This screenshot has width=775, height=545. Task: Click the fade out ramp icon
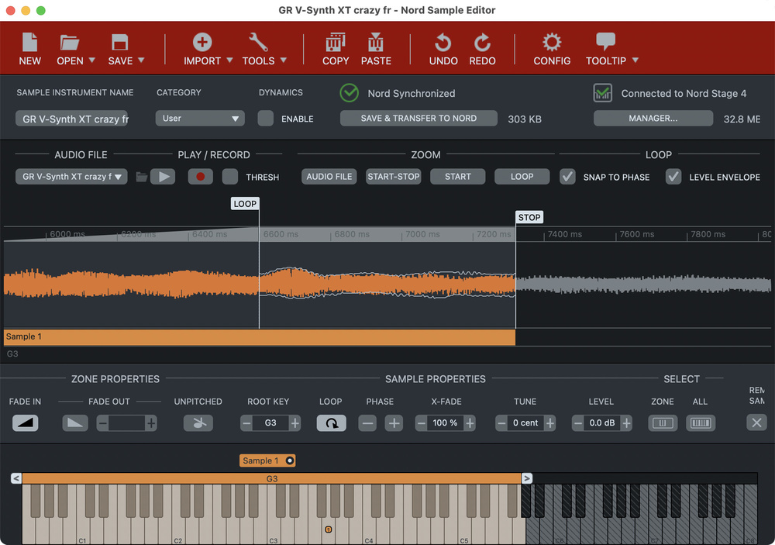pyautogui.click(x=75, y=423)
